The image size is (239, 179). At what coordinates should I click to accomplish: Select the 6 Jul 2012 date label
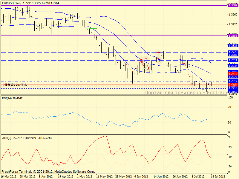198,177
